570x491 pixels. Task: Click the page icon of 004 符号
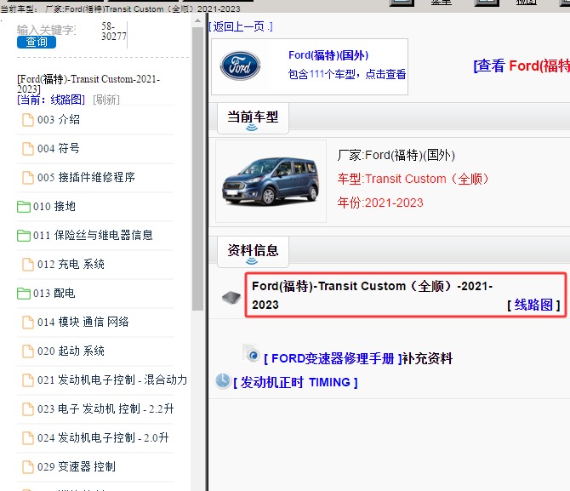(28, 149)
